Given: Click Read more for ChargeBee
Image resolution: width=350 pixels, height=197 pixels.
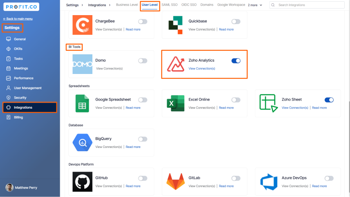Looking at the screenshot, I should (x=133, y=29).
